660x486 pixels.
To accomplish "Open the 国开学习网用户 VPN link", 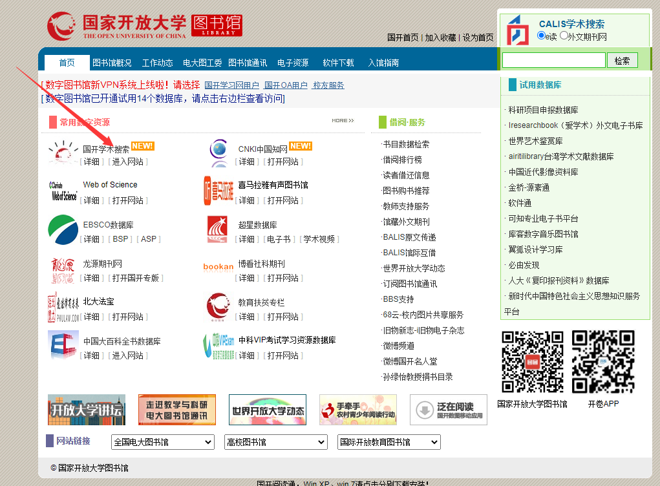I will (x=232, y=85).
